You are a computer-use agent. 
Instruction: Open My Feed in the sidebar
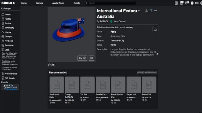(x=7, y=41)
